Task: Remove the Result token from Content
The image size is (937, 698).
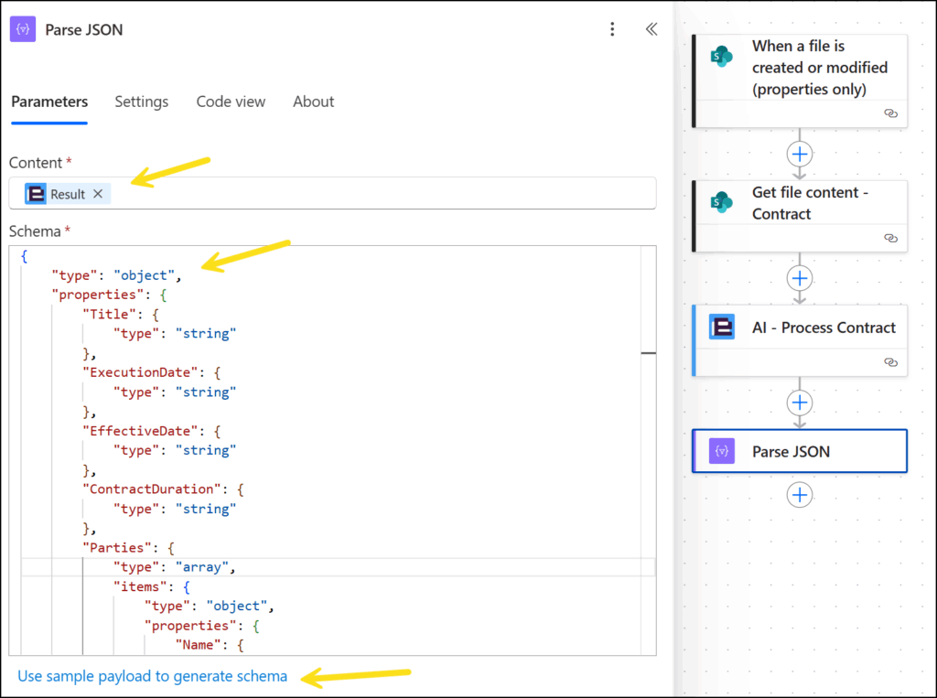Action: tap(98, 194)
